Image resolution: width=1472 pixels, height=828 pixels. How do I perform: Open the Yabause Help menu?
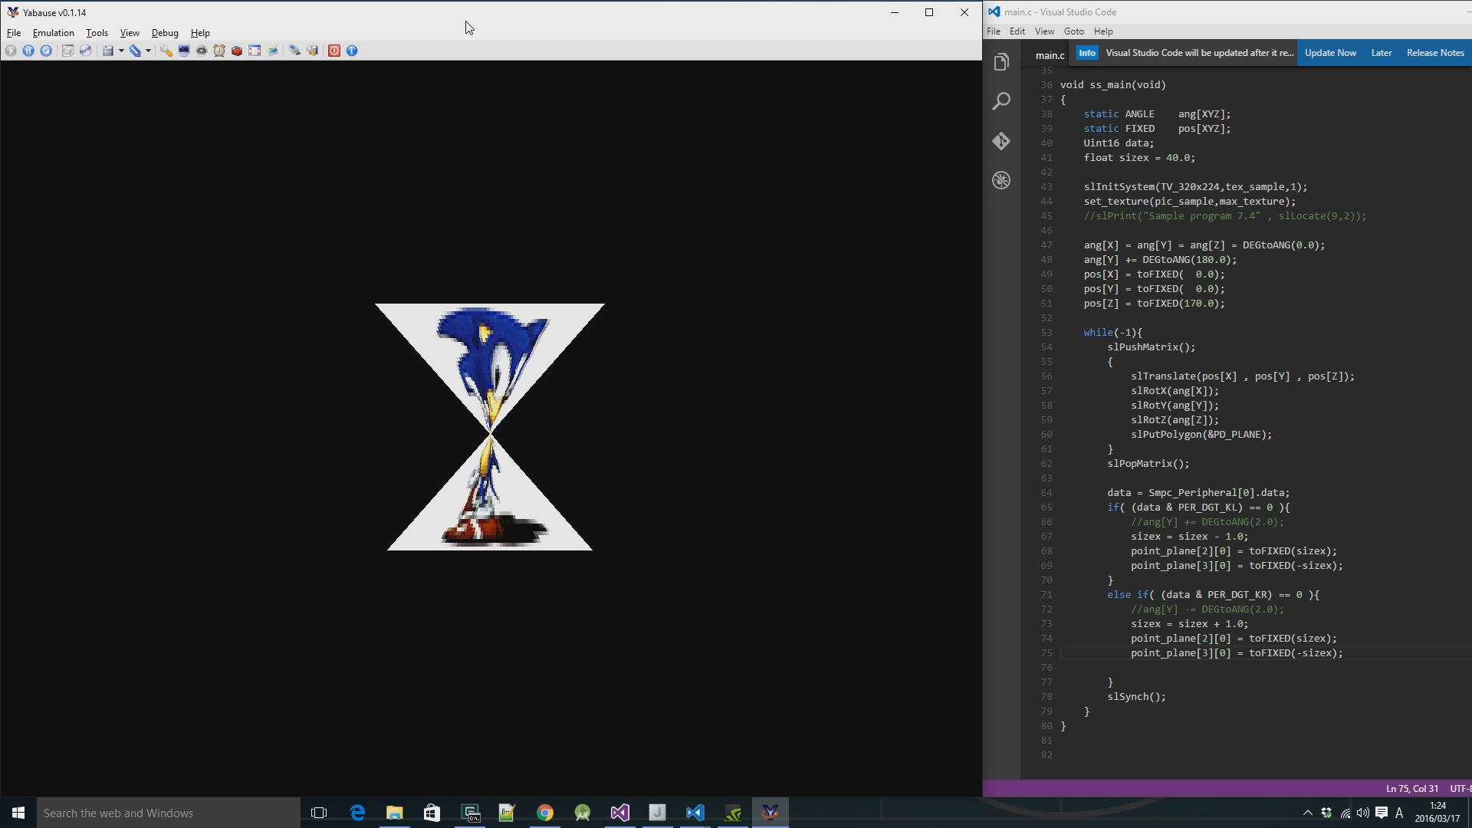coord(200,33)
